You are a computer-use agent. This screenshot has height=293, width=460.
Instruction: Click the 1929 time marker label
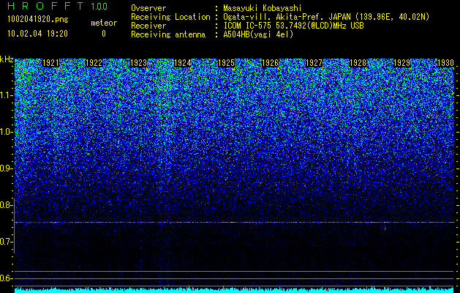(x=402, y=63)
